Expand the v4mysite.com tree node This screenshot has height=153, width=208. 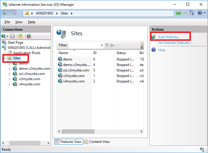(10, 84)
